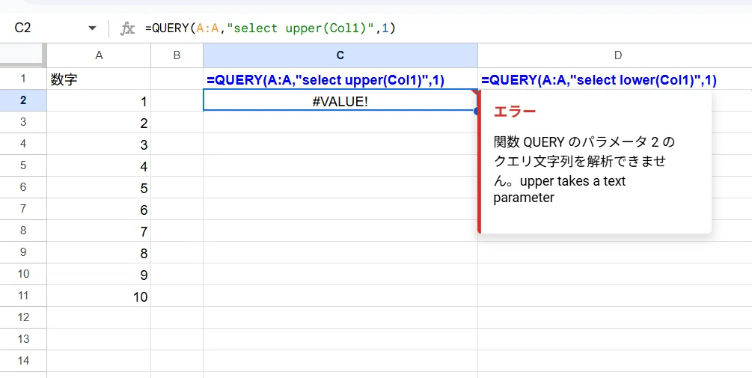Select row 4 header
Image resolution: width=752 pixels, height=378 pixels.
coord(23,144)
